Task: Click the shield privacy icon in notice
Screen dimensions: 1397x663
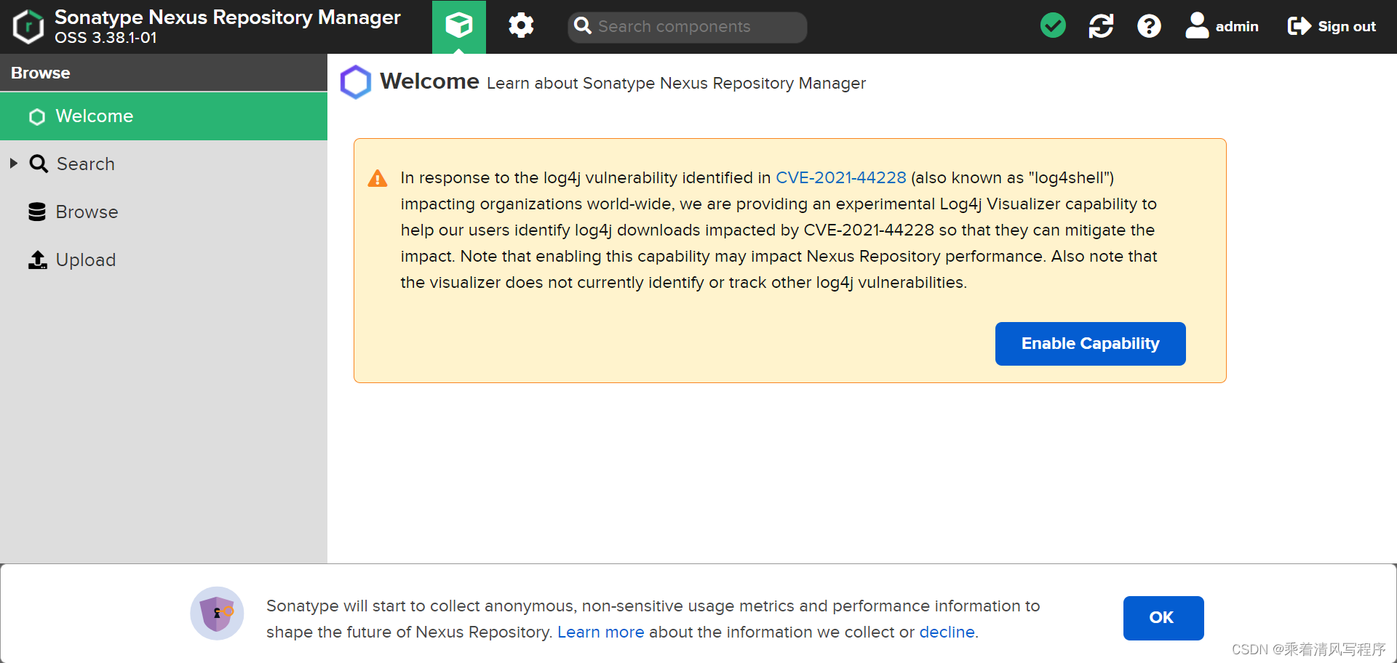Action: point(217,614)
